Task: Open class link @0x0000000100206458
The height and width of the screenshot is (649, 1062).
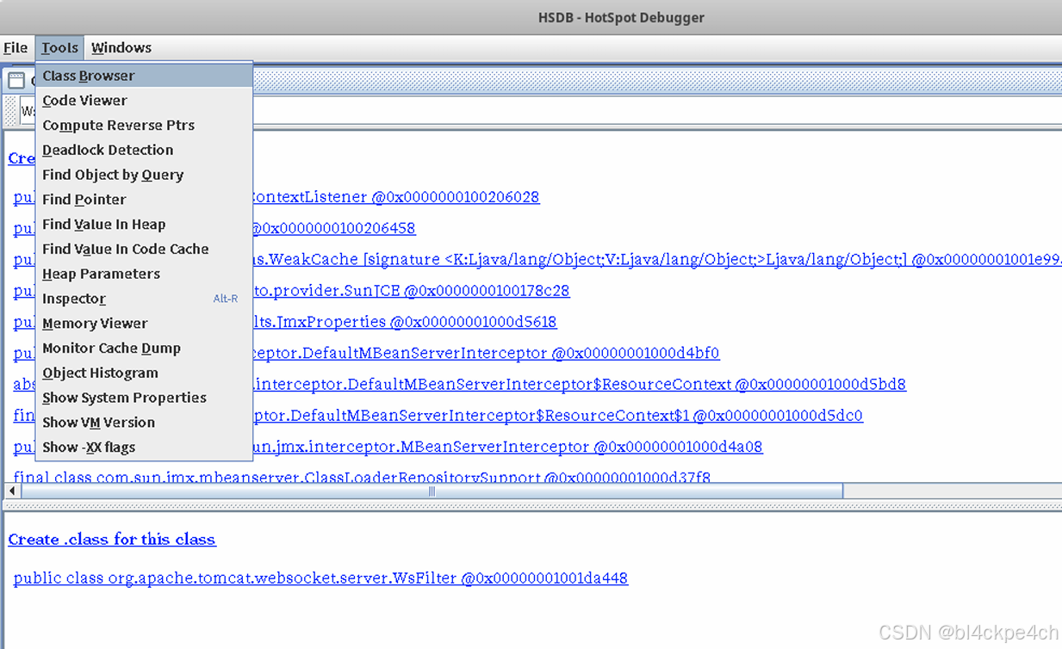Action: pos(334,228)
